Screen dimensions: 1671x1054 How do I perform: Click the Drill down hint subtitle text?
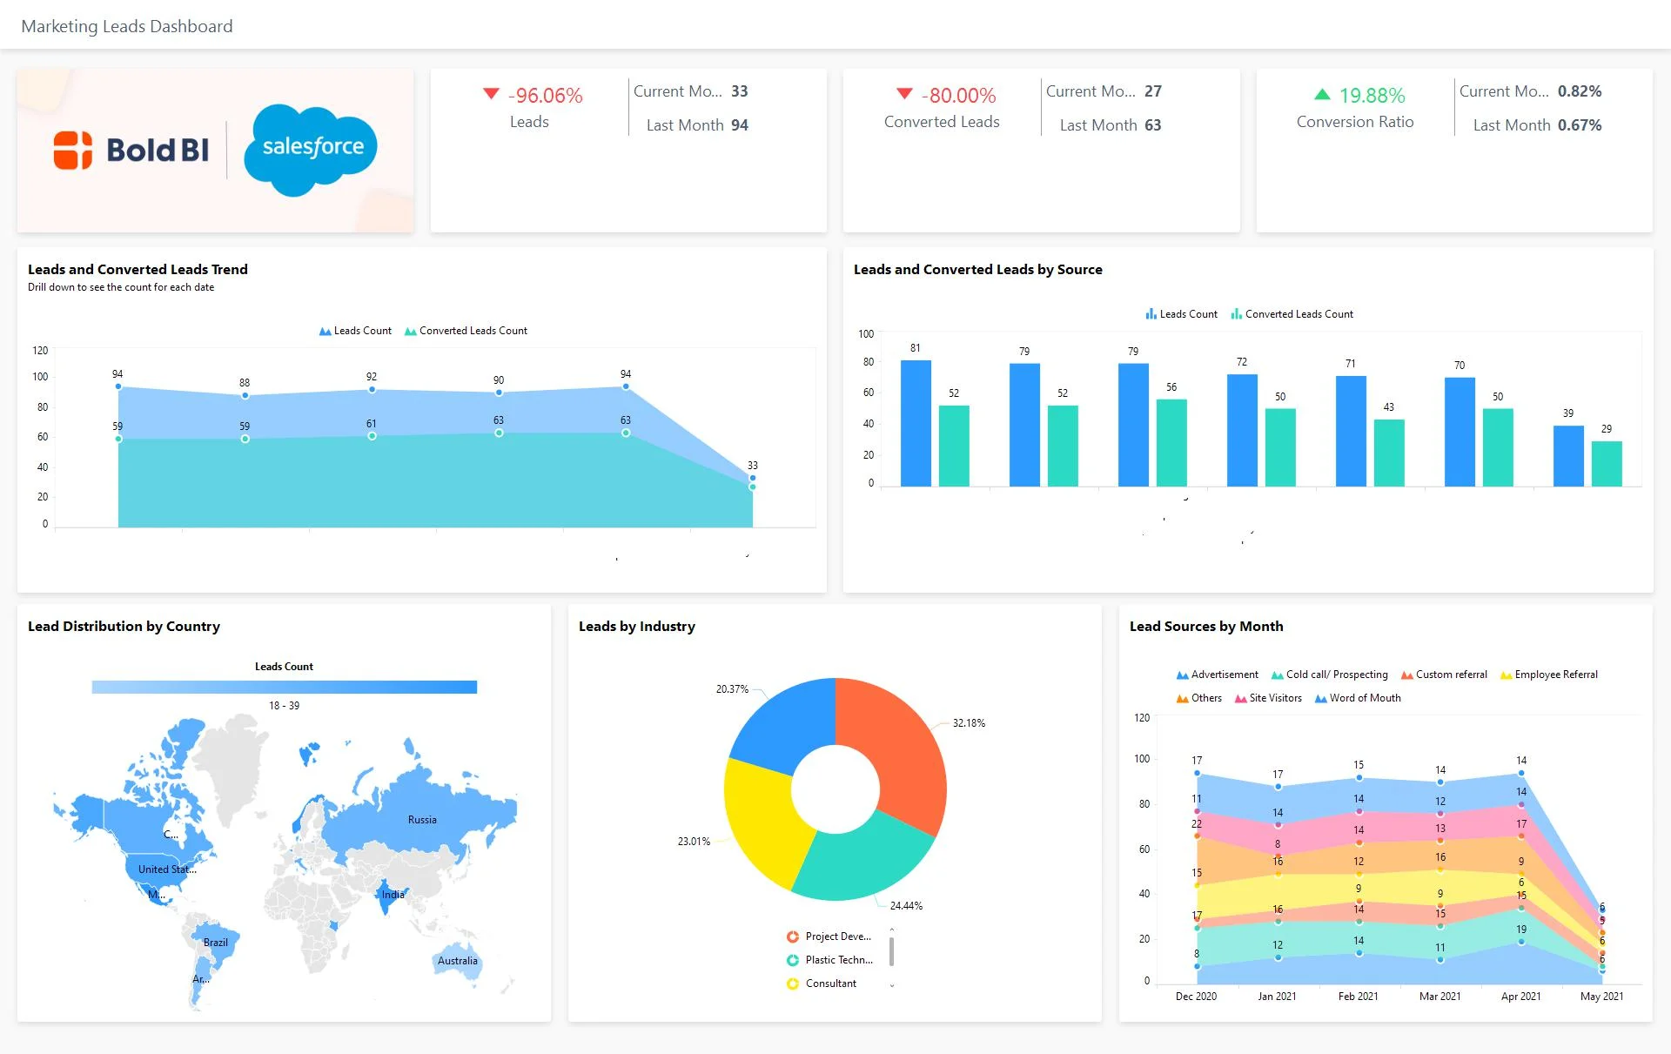[x=121, y=287]
